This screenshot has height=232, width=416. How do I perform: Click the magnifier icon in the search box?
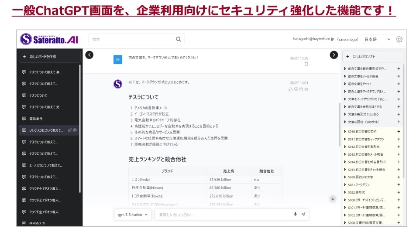click(179, 39)
